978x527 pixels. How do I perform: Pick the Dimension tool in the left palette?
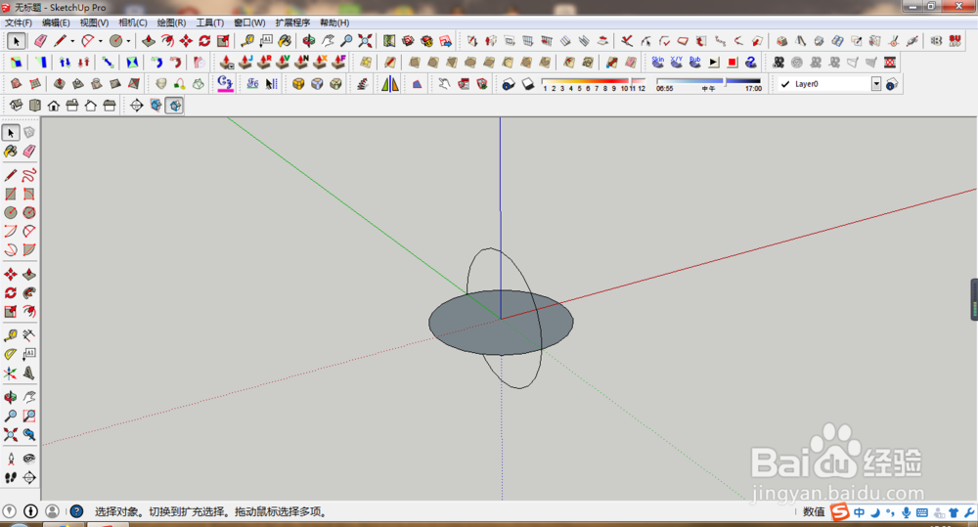click(x=29, y=335)
